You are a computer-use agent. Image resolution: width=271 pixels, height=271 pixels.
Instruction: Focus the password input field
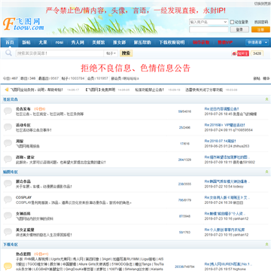[209, 29]
